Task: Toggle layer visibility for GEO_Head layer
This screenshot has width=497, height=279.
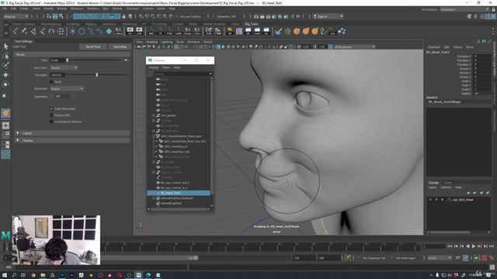Action: pyautogui.click(x=430, y=200)
